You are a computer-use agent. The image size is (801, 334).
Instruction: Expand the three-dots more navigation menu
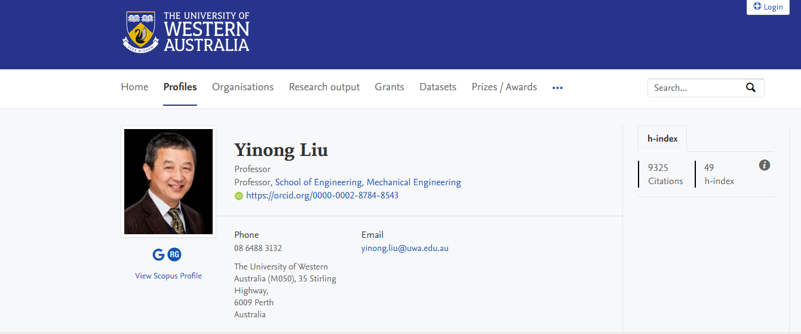click(557, 88)
